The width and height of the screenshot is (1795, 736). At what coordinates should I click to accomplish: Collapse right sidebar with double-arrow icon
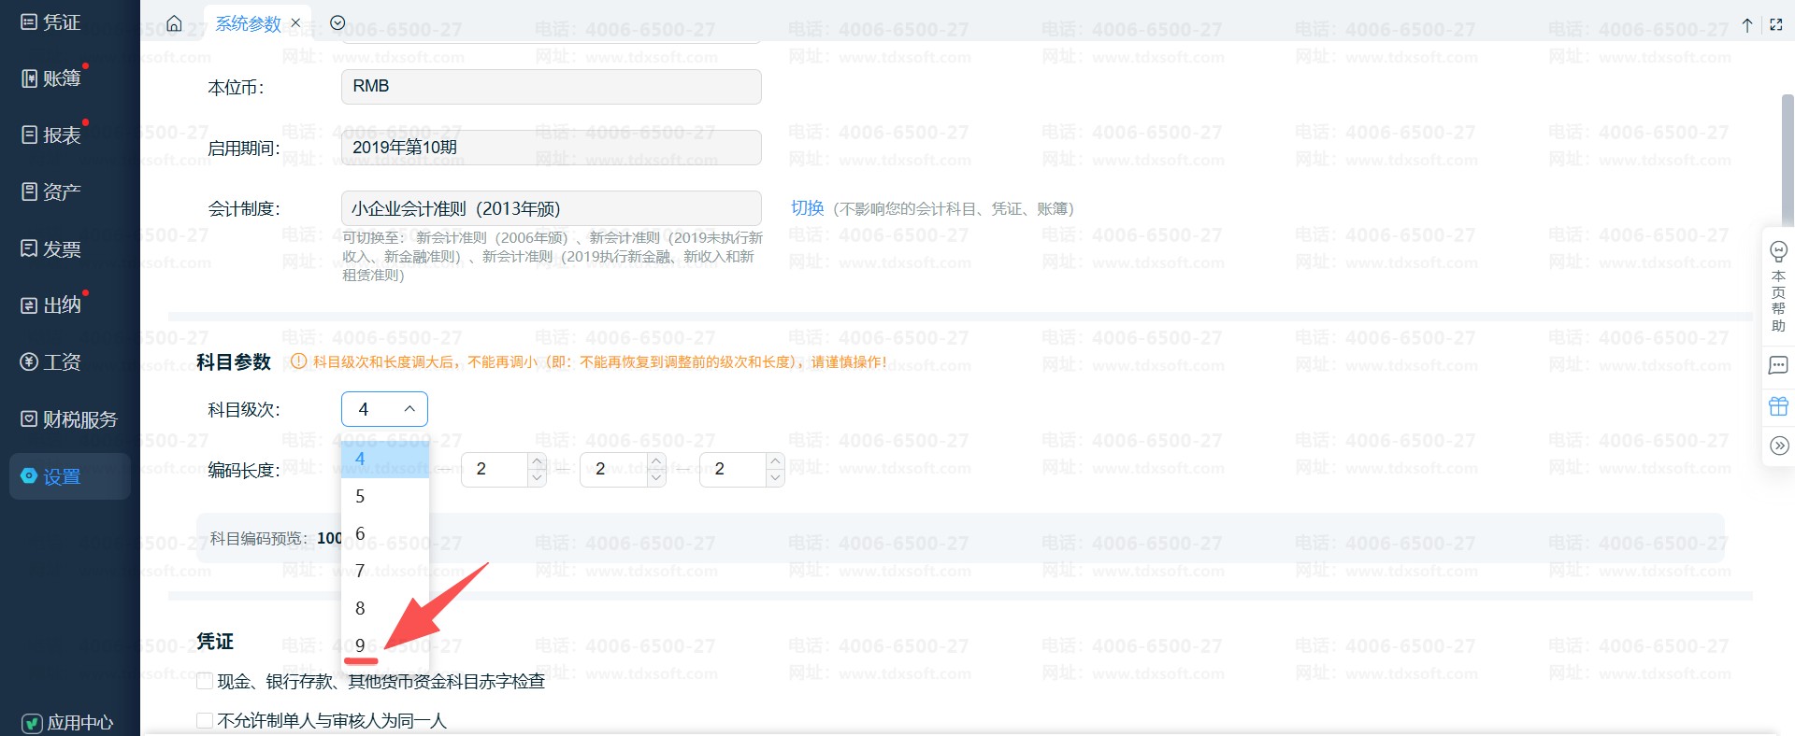pyautogui.click(x=1778, y=446)
